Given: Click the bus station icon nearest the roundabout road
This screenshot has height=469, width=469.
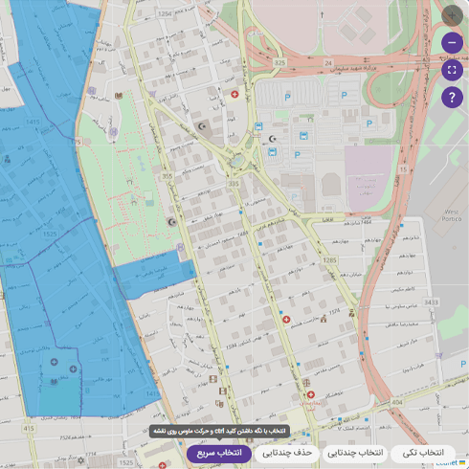Looking at the screenshot, I should pyautogui.click(x=258, y=126).
